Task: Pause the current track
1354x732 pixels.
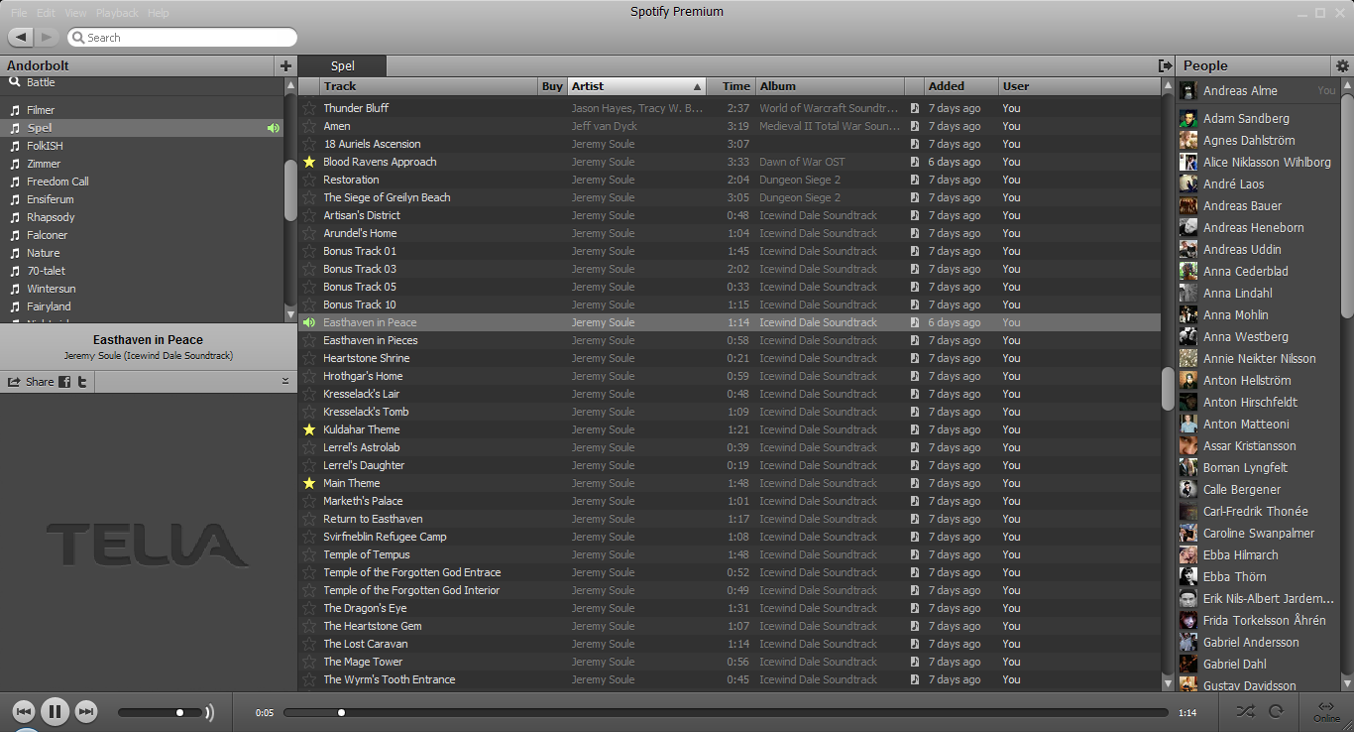Action: coord(55,711)
